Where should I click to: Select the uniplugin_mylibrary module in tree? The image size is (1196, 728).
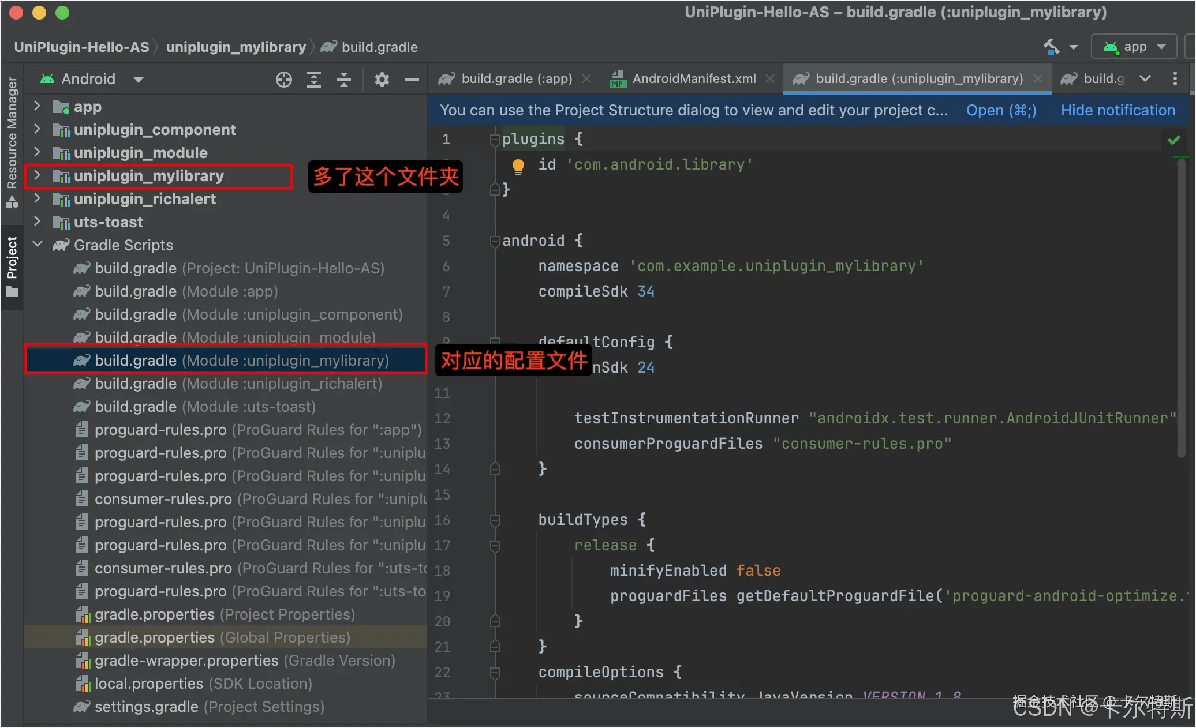(149, 175)
